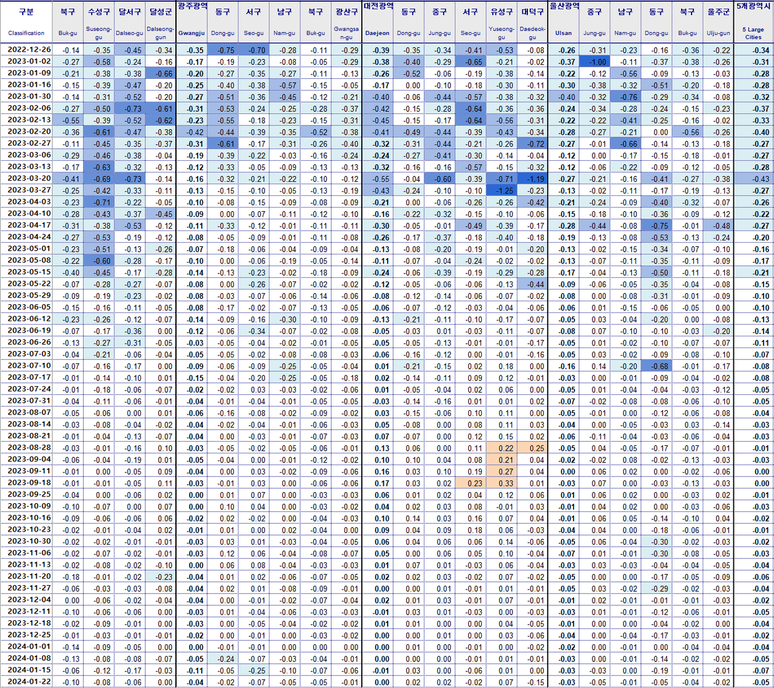This screenshot has height=688, width=774.
Task: Select the -0.48 cell in the 2023-04-17 row
Action: click(x=717, y=225)
